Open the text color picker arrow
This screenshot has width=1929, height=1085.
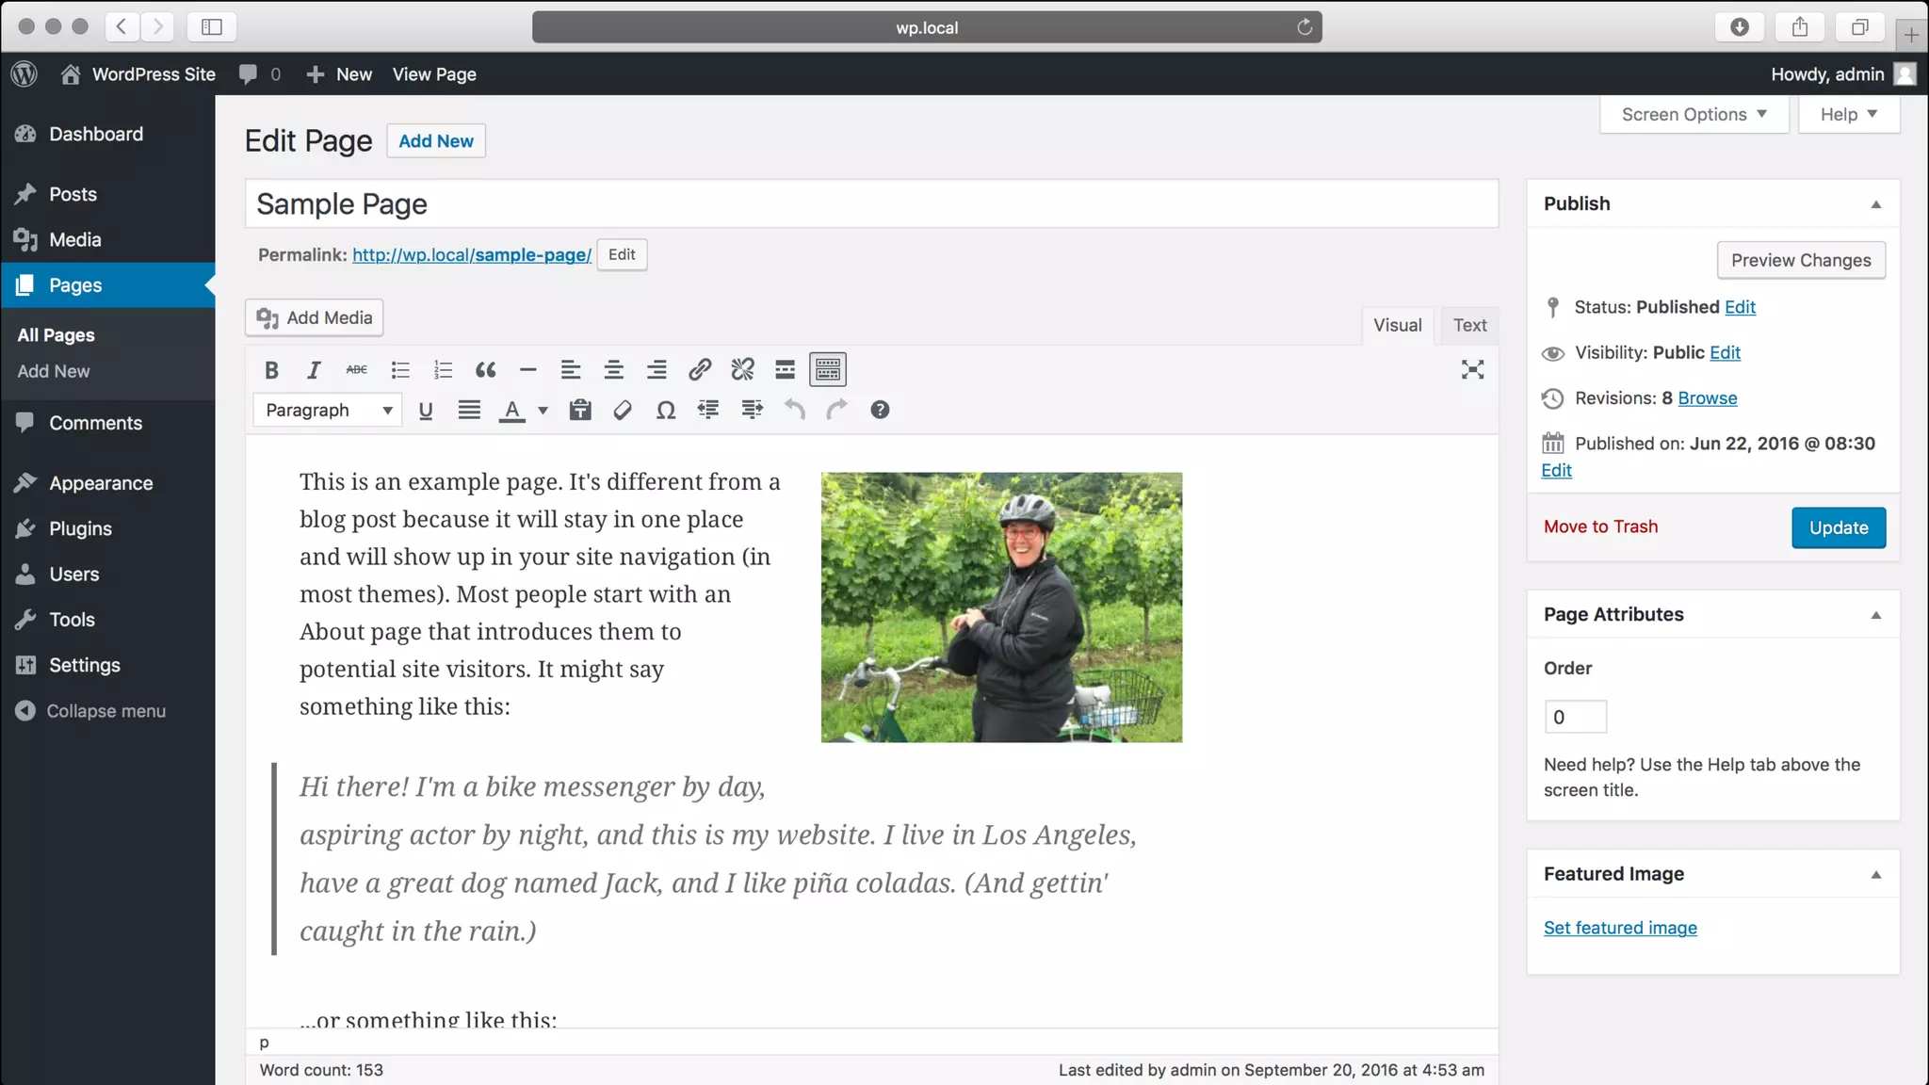[x=543, y=410]
